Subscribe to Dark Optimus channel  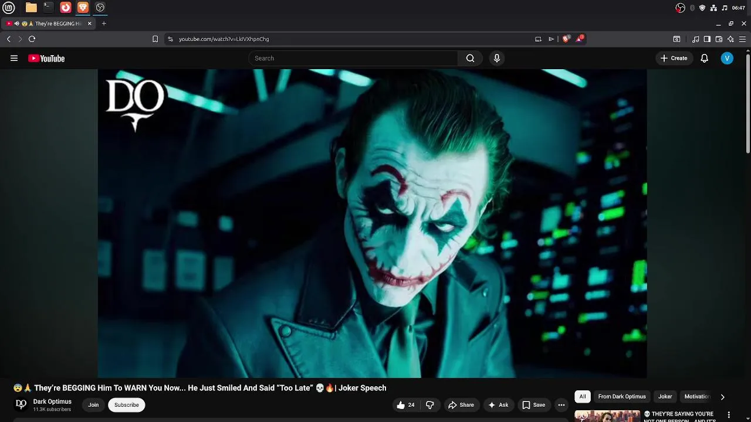coord(127,405)
